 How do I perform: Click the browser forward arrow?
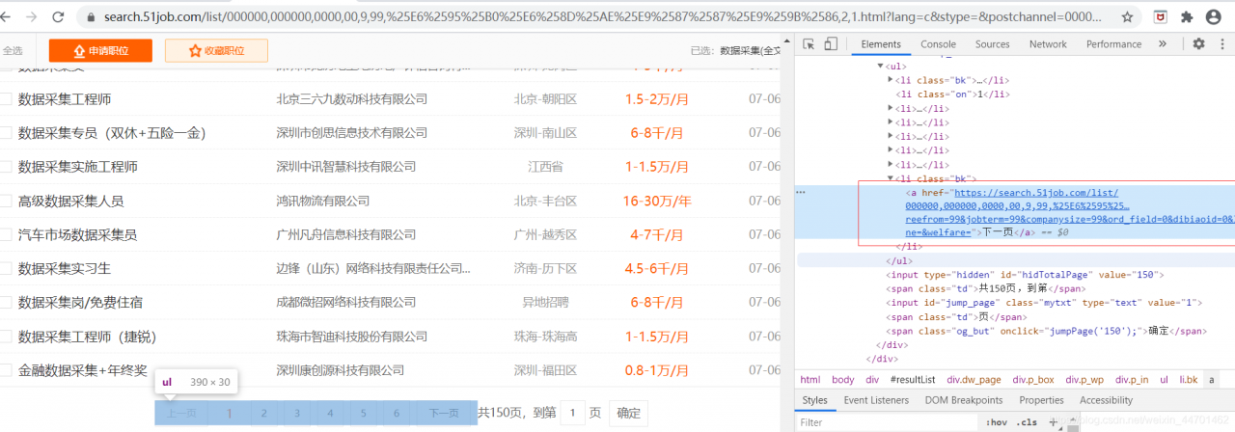pos(32,17)
